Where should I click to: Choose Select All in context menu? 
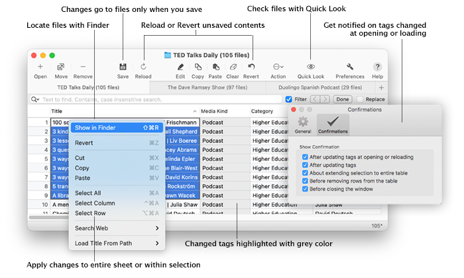[117, 193]
